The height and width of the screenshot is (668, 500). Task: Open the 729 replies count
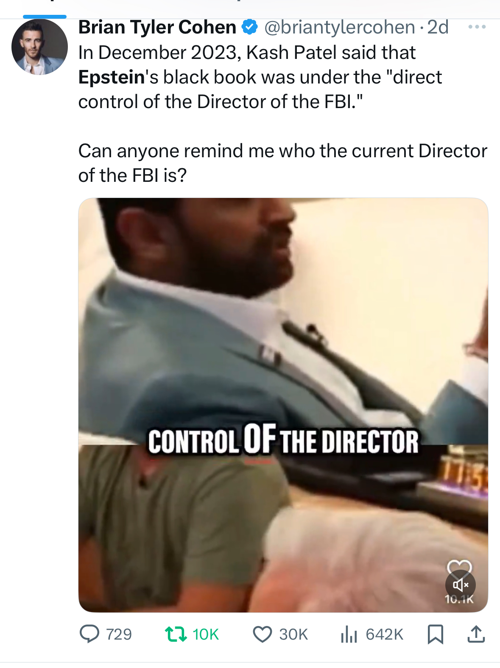(x=119, y=635)
